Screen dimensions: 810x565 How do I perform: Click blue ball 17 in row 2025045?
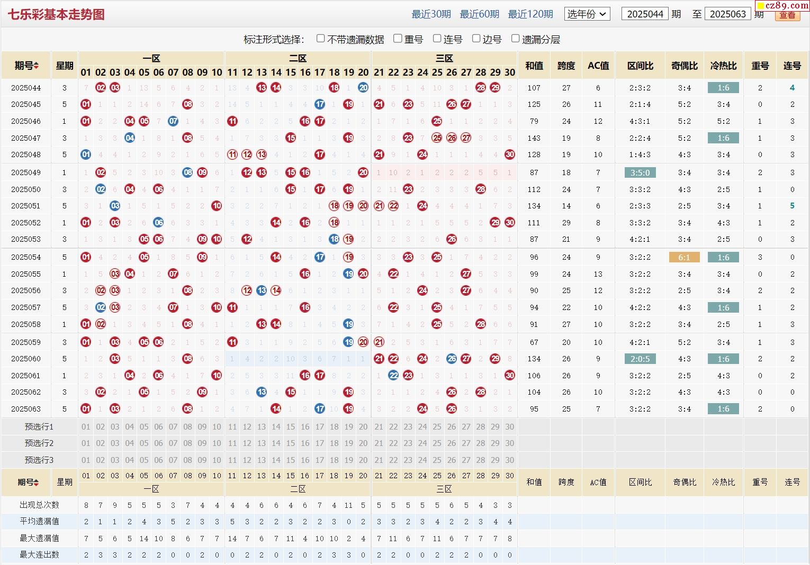(x=320, y=105)
